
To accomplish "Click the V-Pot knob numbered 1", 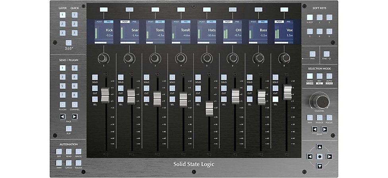I will point(103,59).
